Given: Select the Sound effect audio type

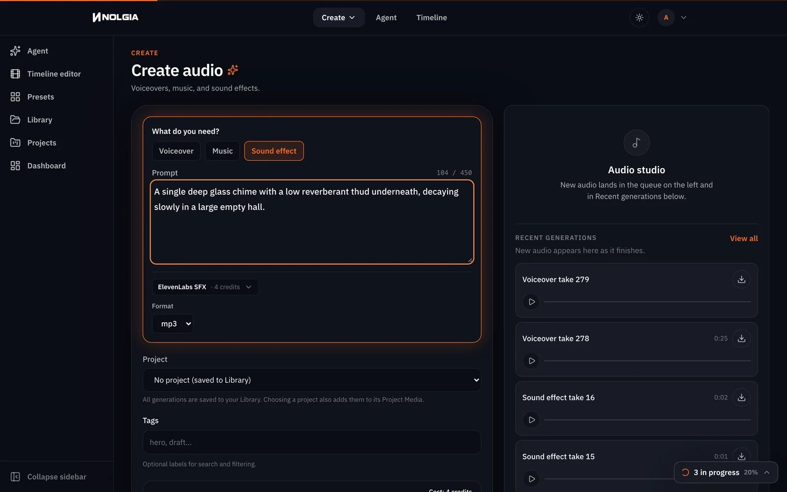Looking at the screenshot, I should click(x=274, y=151).
